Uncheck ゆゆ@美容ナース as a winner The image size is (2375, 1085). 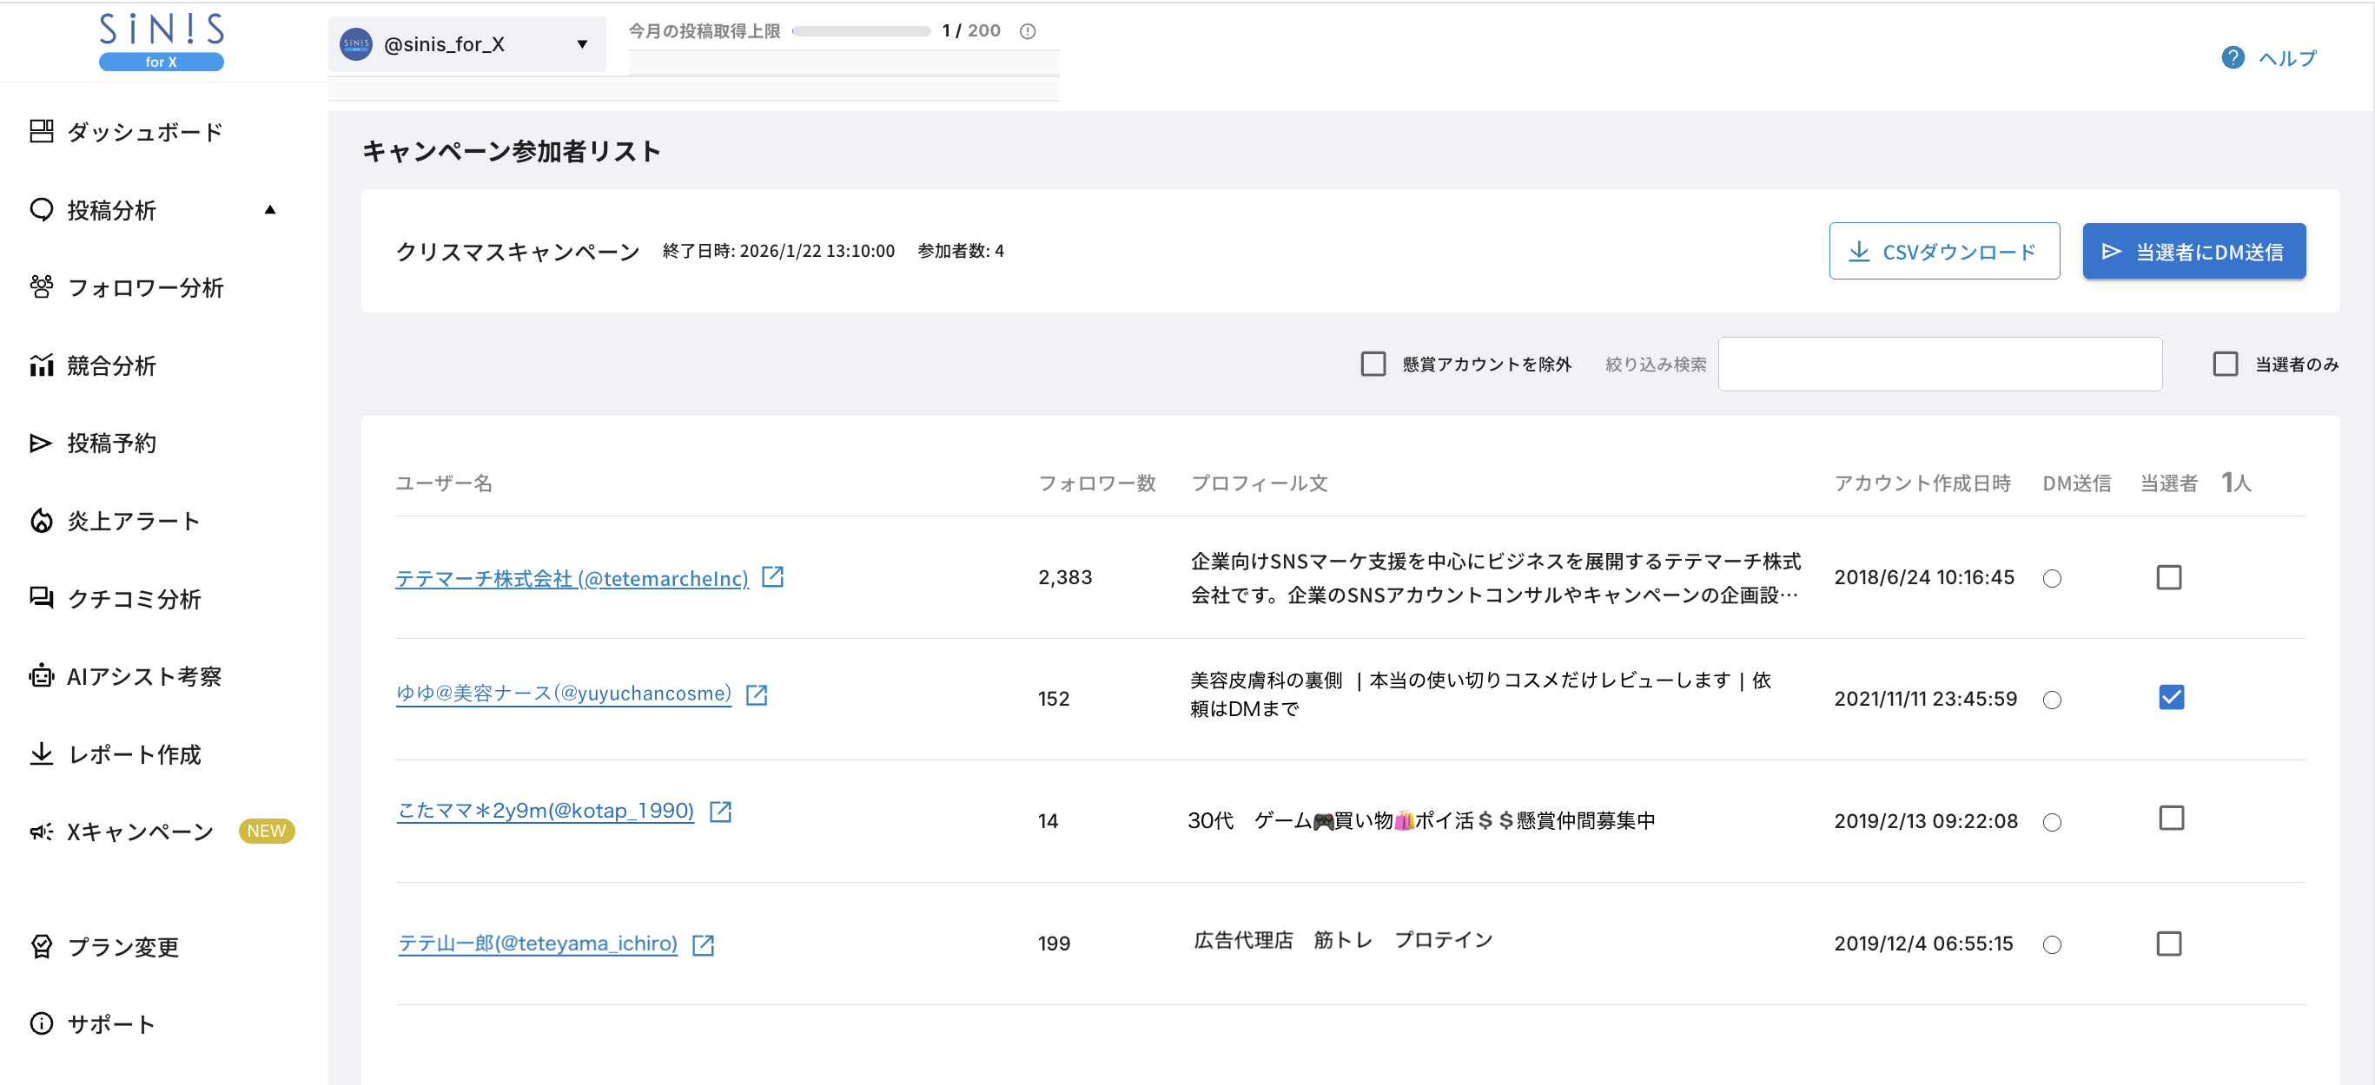point(2170,697)
